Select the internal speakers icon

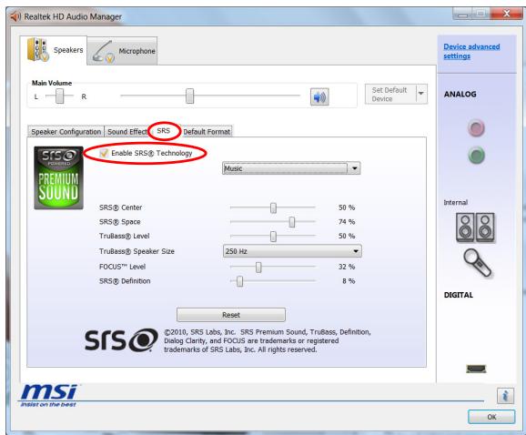[x=475, y=228]
